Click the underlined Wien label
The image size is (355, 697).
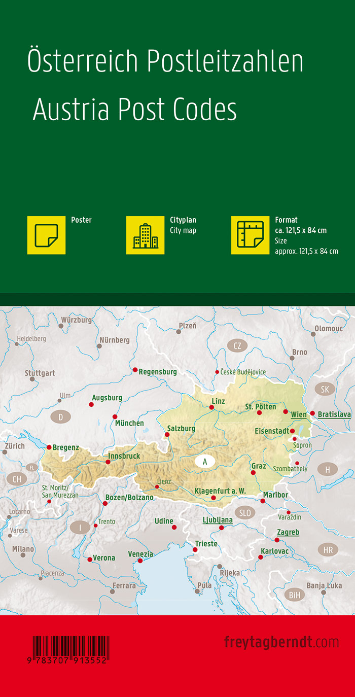(299, 415)
